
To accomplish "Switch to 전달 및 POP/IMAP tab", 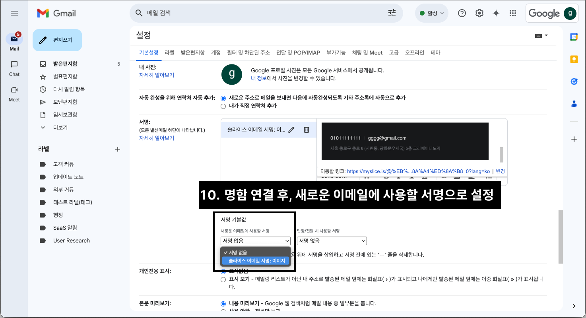I will click(298, 52).
